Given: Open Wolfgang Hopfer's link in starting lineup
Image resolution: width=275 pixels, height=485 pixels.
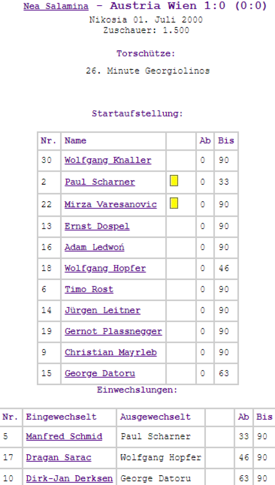Looking at the screenshot, I should (x=105, y=268).
